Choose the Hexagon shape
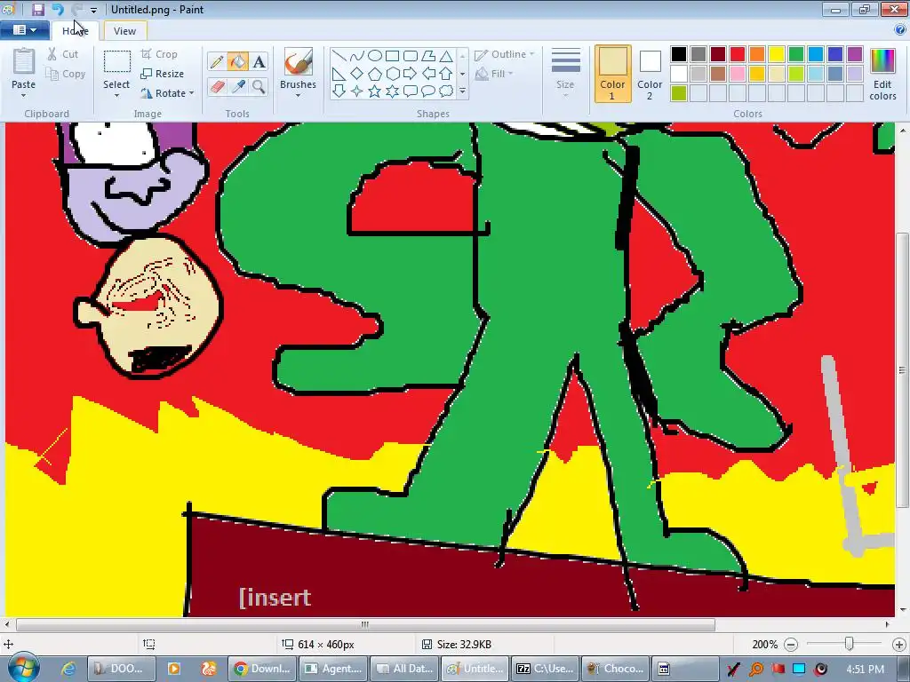Screen dimensions: 910x682 coord(392,74)
